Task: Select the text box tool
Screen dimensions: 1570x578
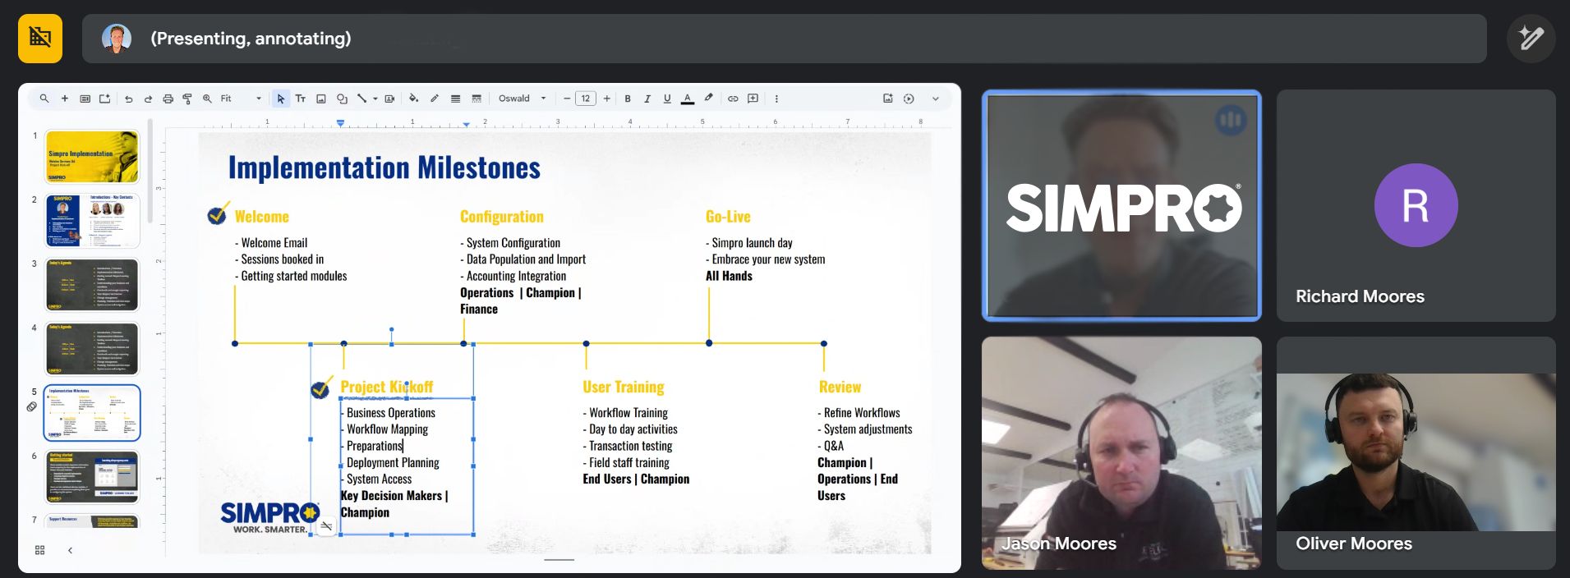Action: (x=301, y=99)
